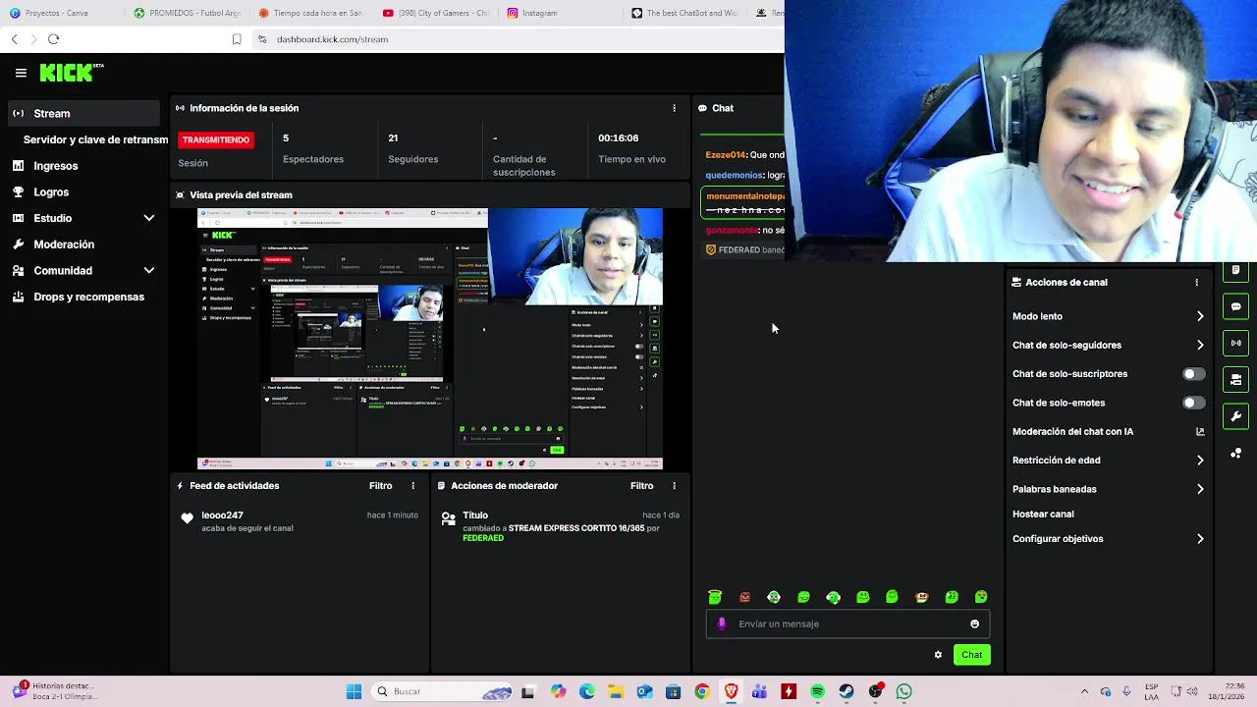Click the leooo247 follower entry
This screenshot has height=707, width=1257.
coord(300,521)
